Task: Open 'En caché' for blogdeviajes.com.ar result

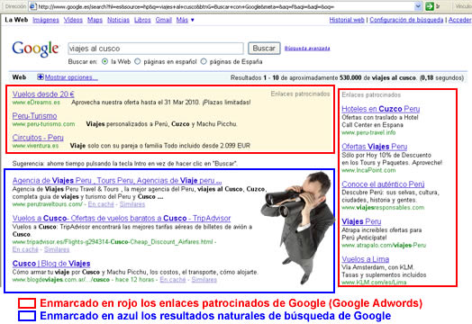Action: coord(173,280)
